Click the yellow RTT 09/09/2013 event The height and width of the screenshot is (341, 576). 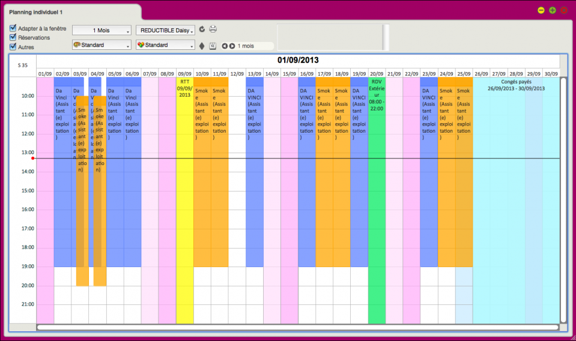point(185,200)
